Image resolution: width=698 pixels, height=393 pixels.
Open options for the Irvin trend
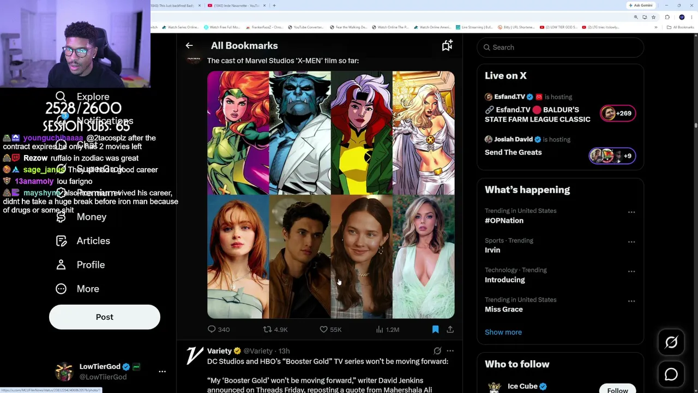631,241
